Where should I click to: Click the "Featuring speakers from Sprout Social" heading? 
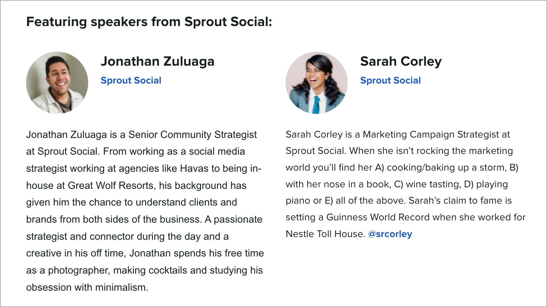tap(149, 22)
